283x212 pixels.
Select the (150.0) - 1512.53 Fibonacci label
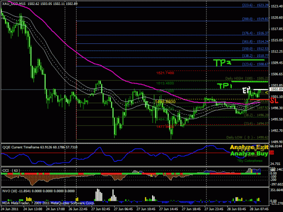[255, 49]
